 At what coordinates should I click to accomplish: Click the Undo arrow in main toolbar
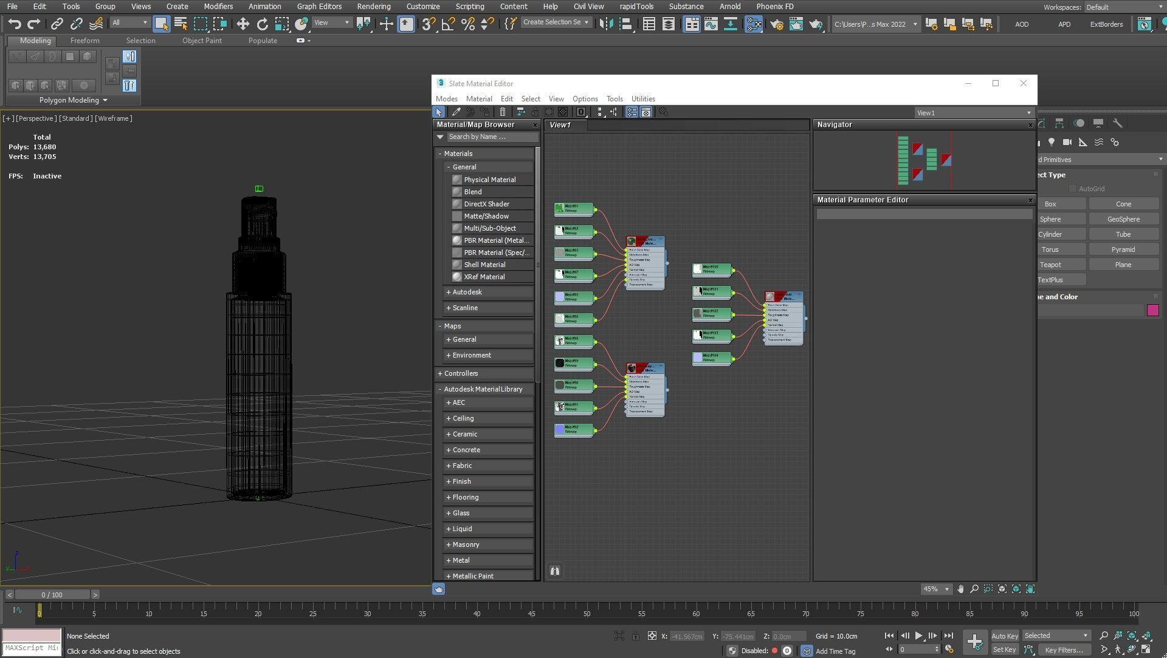[15, 24]
